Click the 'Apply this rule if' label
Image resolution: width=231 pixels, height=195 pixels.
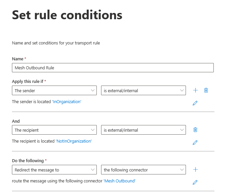pyautogui.click(x=28, y=81)
